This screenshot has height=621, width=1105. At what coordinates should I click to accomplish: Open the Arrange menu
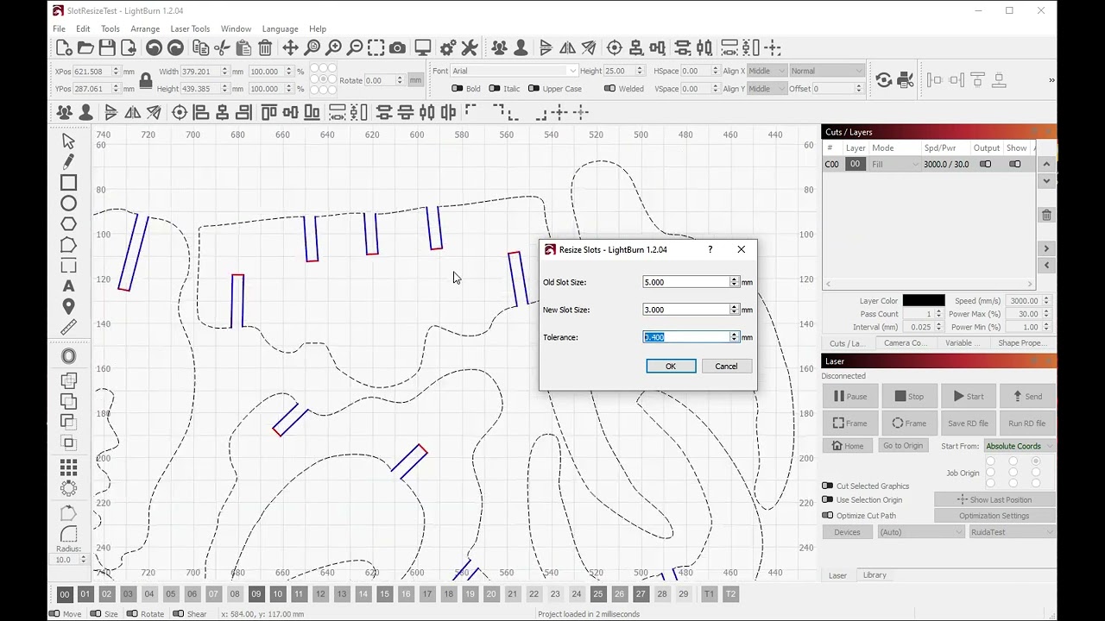click(x=145, y=28)
